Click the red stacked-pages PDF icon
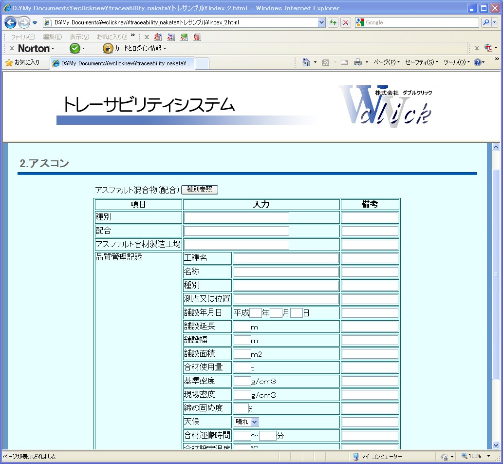 point(197,37)
